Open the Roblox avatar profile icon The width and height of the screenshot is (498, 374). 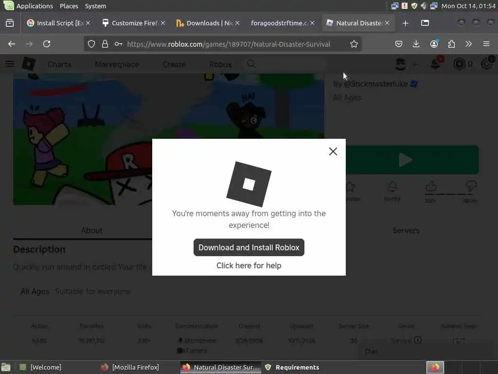(x=401, y=65)
